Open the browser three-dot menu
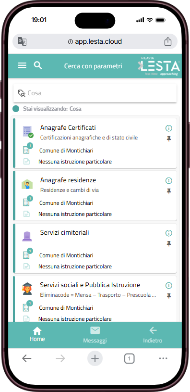The image size is (190, 392). pyautogui.click(x=163, y=358)
